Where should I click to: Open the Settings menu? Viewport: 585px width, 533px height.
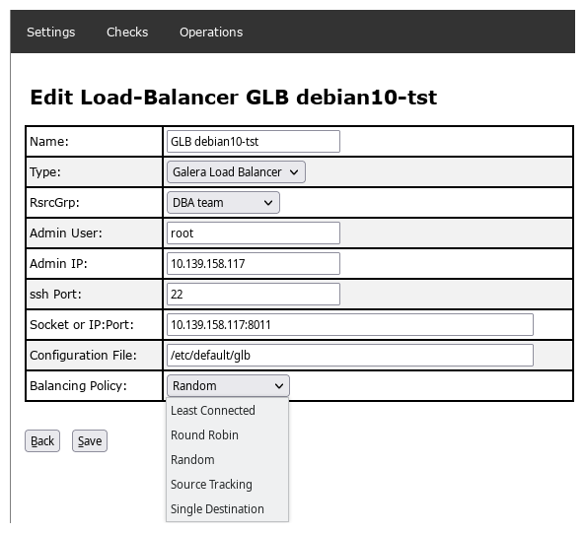[50, 33]
